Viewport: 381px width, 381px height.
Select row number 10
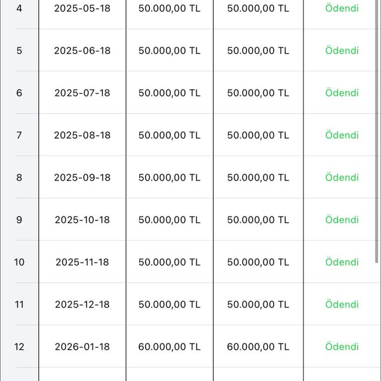point(19,262)
